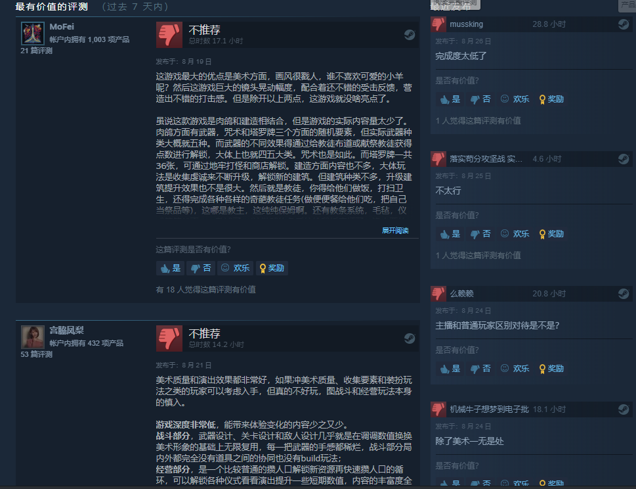Give an award (奖励) to MoFei's review
Image resolution: width=636 pixels, height=489 pixels.
point(272,268)
